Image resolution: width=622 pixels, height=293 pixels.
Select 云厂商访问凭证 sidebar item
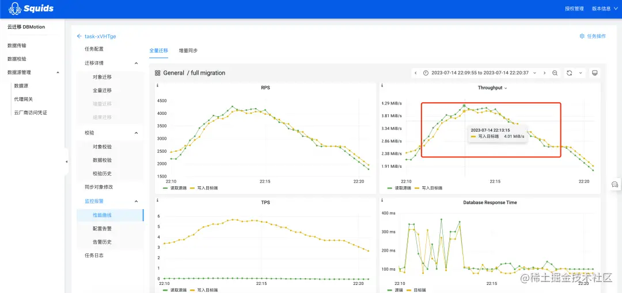point(31,113)
